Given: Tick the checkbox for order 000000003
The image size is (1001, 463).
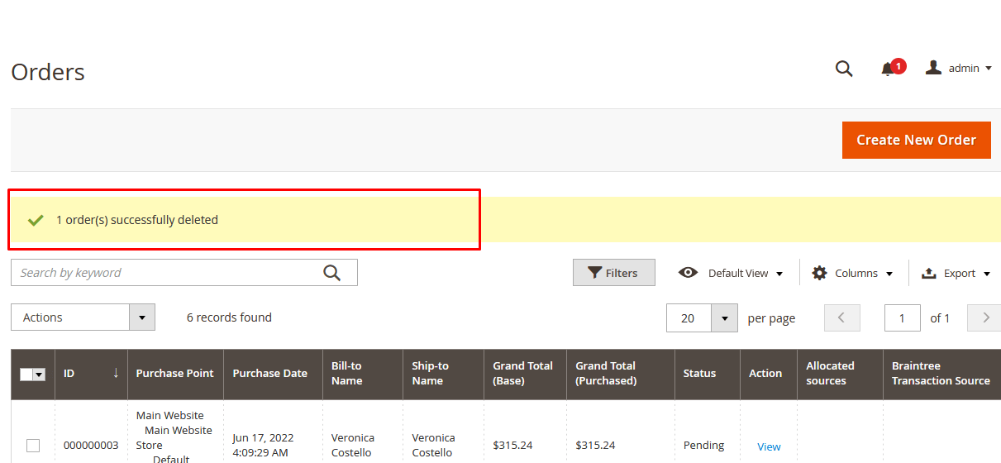Looking at the screenshot, I should pos(33,446).
